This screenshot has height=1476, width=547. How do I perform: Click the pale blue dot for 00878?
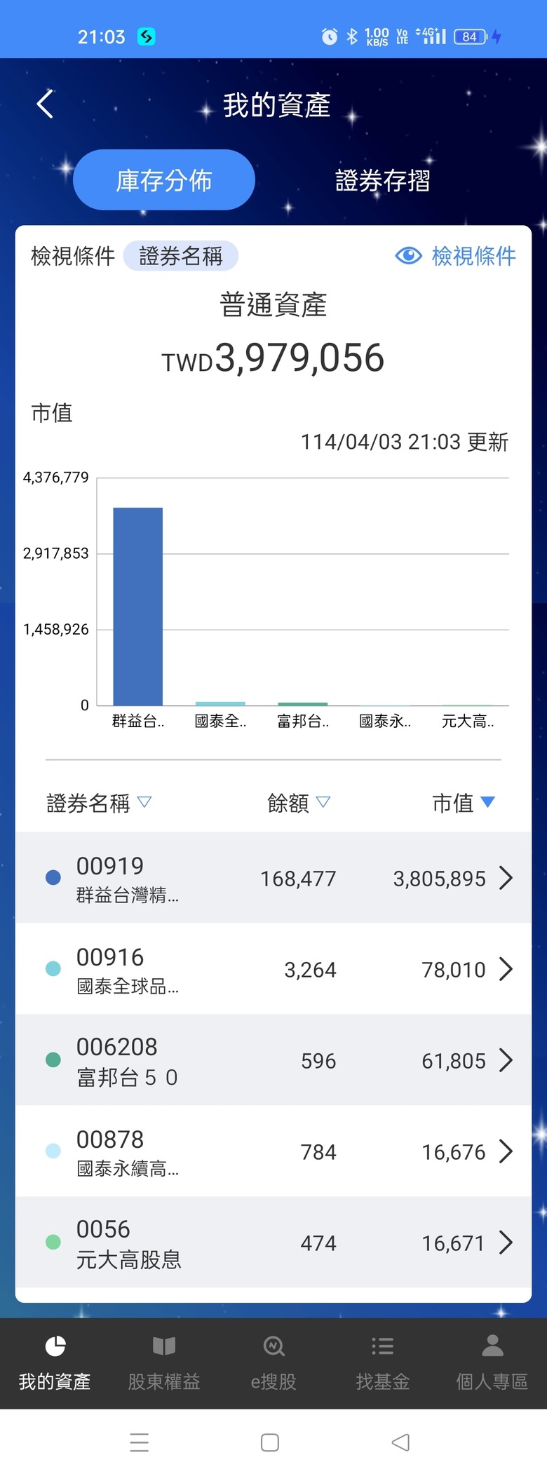[x=53, y=1151]
